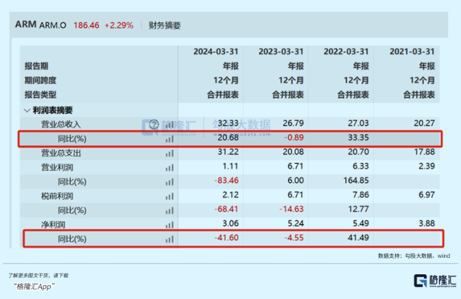Click the 营业利润 row label

tap(57, 168)
